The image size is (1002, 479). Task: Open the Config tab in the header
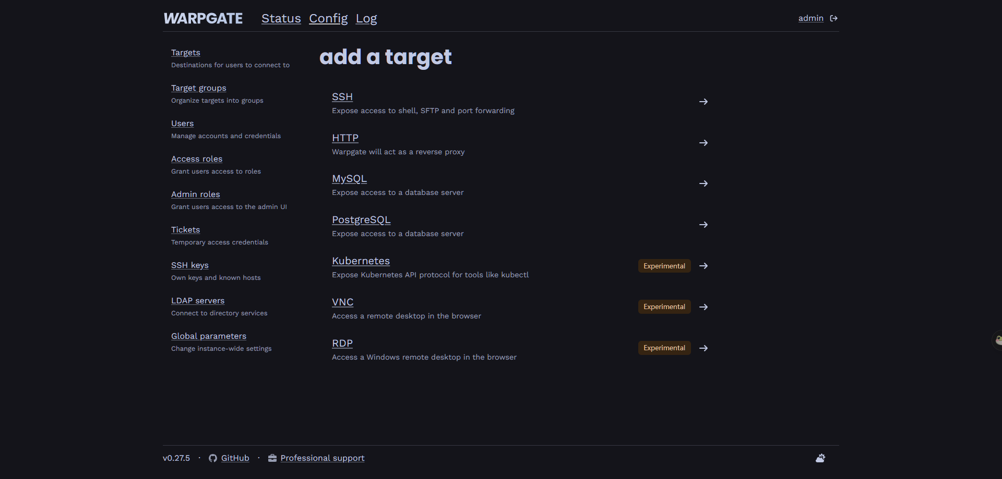tap(328, 18)
